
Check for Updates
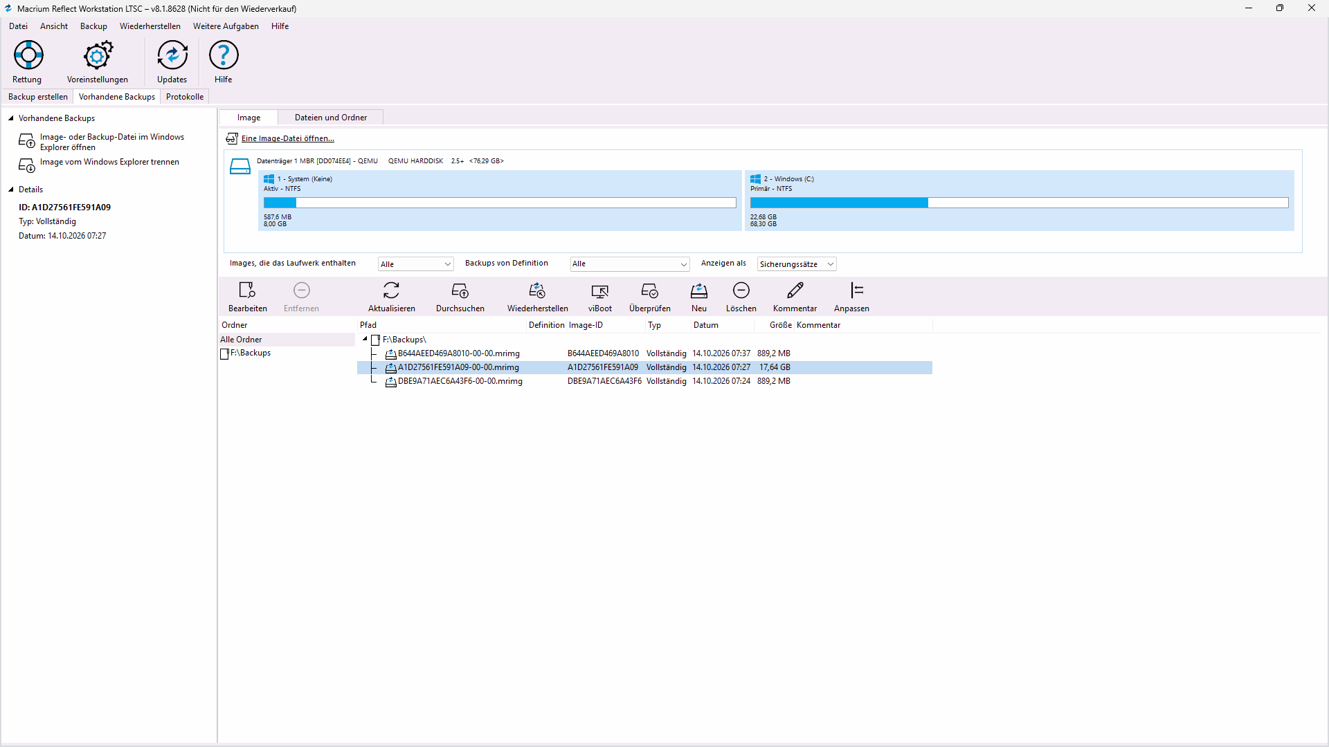pos(172,55)
